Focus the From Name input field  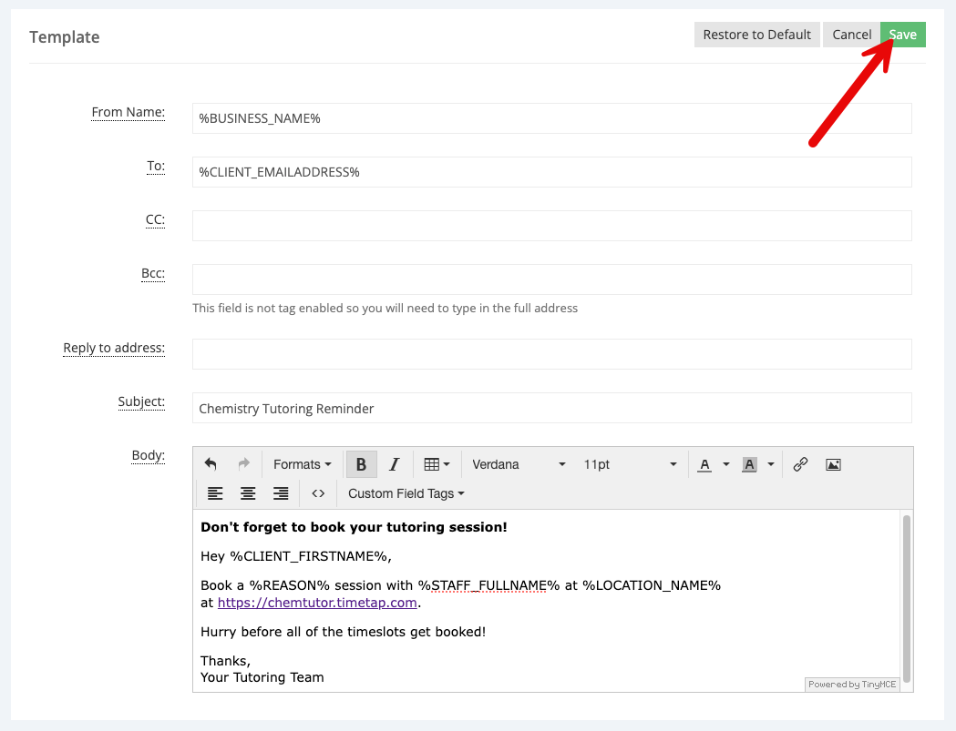551,118
